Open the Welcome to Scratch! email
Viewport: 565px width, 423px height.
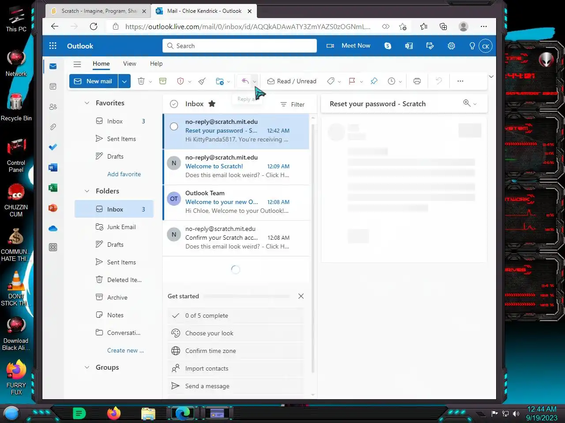pos(236,167)
